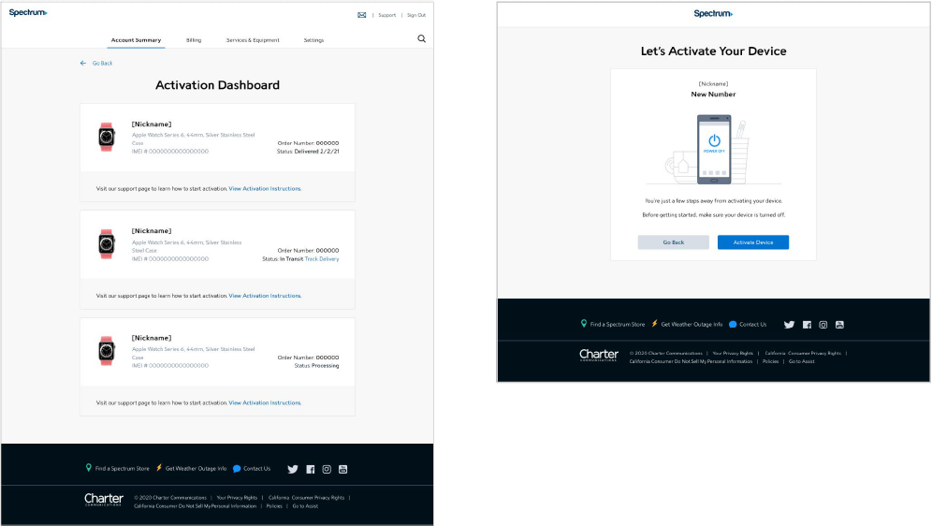This screenshot has width=932, height=526.
Task: Open Facebook icon in the activation page footer
Action: (x=807, y=325)
